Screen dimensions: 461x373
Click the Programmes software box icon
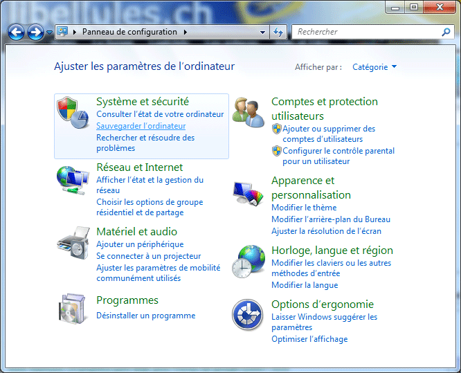[72, 309]
